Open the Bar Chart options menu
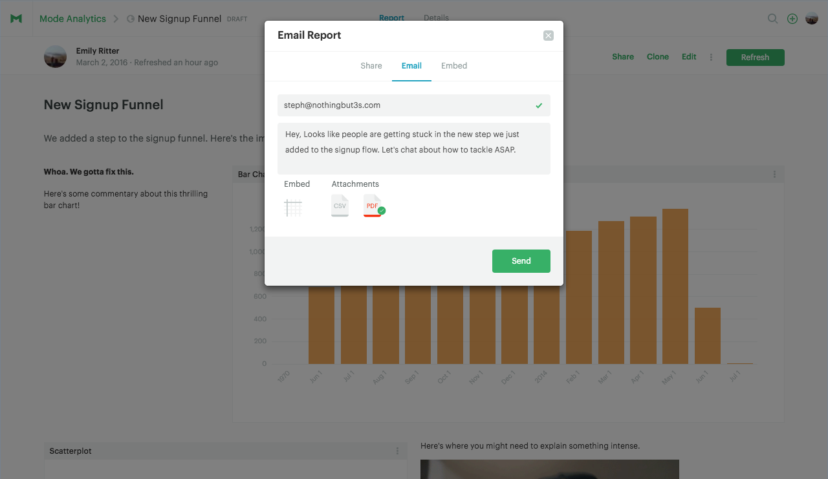Image resolution: width=828 pixels, height=479 pixels. [774, 175]
